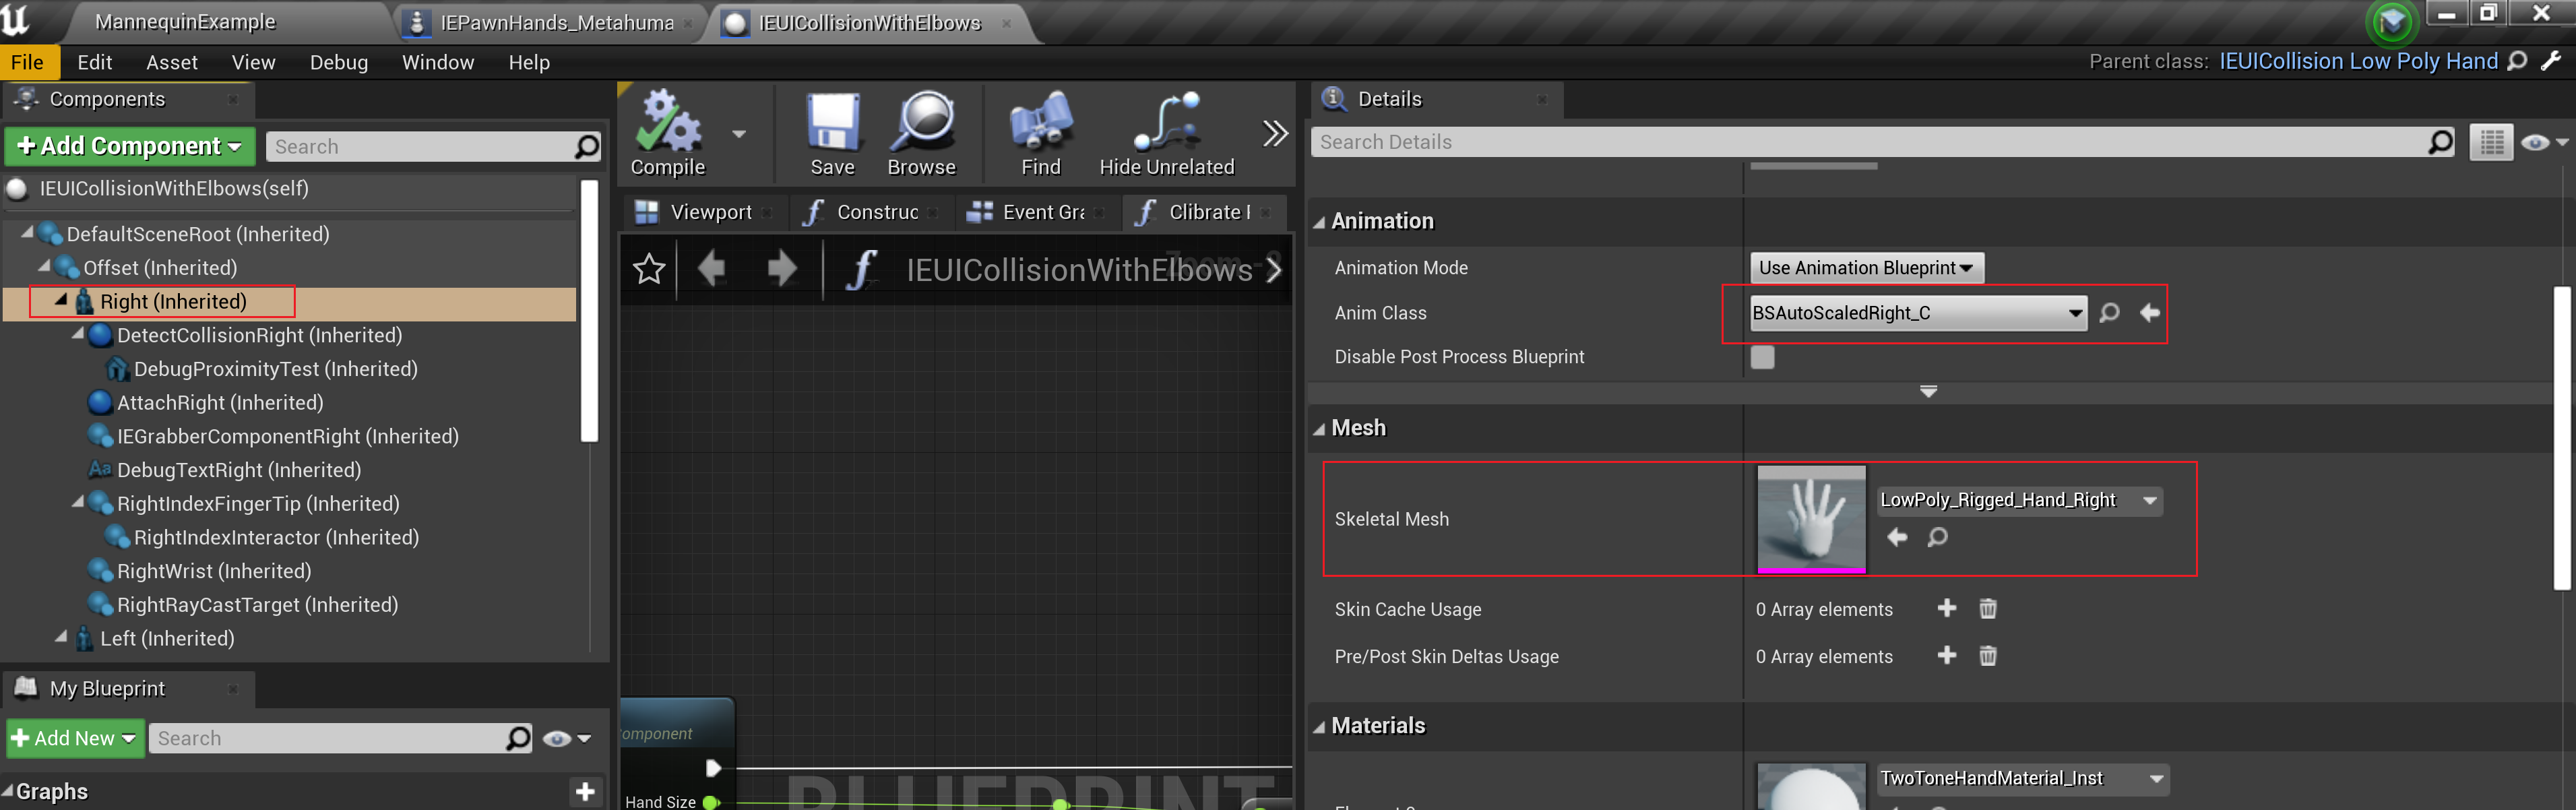Image resolution: width=2576 pixels, height=810 pixels.
Task: Select the MannequinExample tab
Action: pyautogui.click(x=185, y=22)
